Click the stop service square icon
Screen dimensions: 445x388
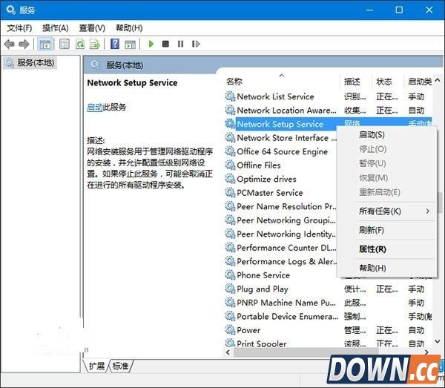(x=165, y=45)
